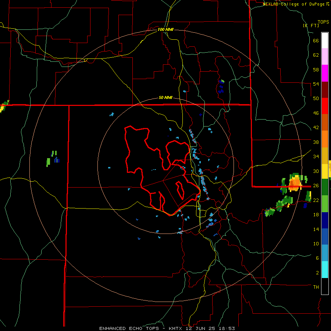Screen dimensions: 331x331
Task: Select the cyan swatch on the color scale
Action: [x=325, y=270]
